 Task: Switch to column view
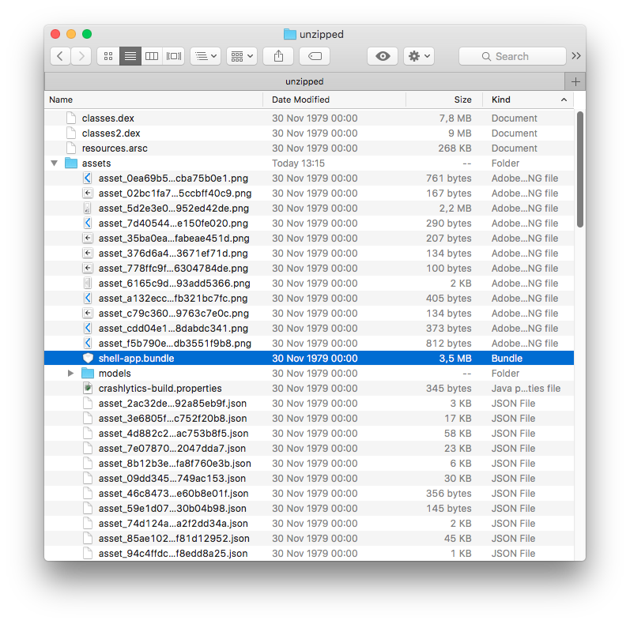(152, 56)
